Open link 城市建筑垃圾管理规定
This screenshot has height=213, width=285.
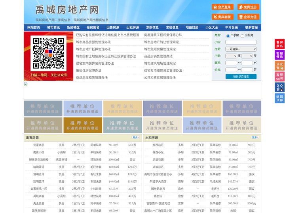(x=160, y=64)
